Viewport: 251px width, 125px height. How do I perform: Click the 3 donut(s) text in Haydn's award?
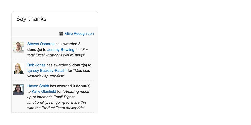[x=82, y=86]
